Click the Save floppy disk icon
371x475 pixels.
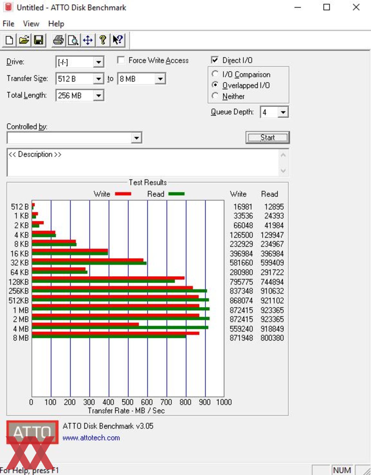[38, 40]
